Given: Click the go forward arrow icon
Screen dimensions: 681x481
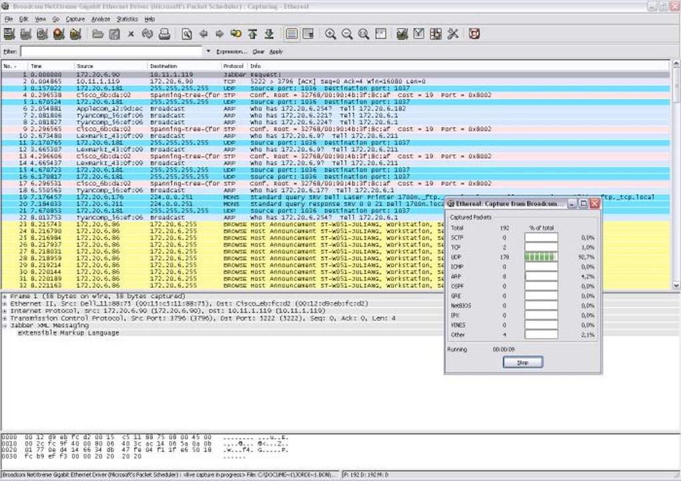Looking at the screenshot, I should 220,34.
